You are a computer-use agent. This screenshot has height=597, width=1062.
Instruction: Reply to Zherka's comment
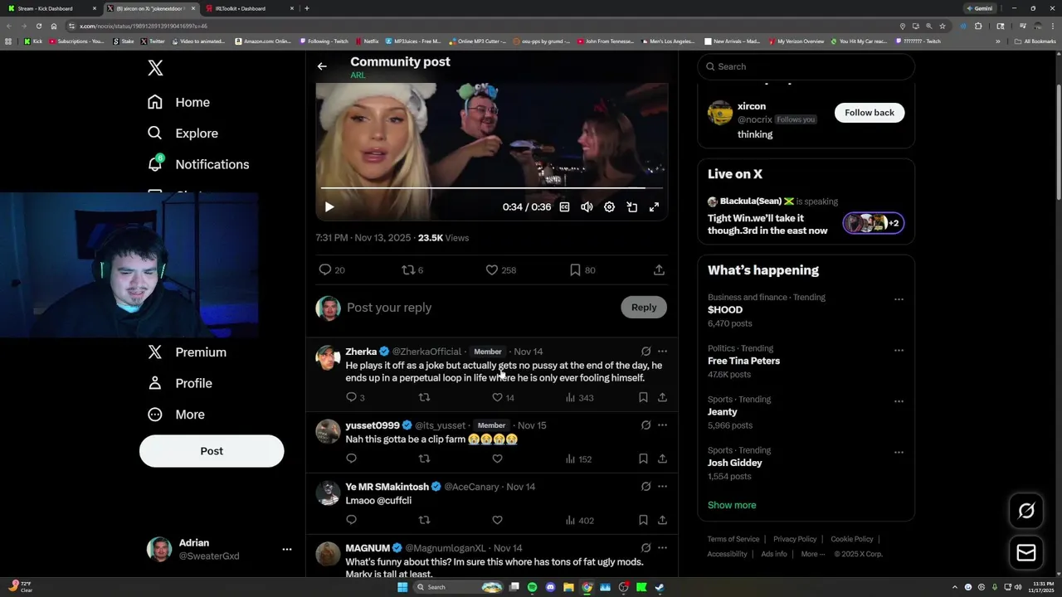tap(355, 397)
